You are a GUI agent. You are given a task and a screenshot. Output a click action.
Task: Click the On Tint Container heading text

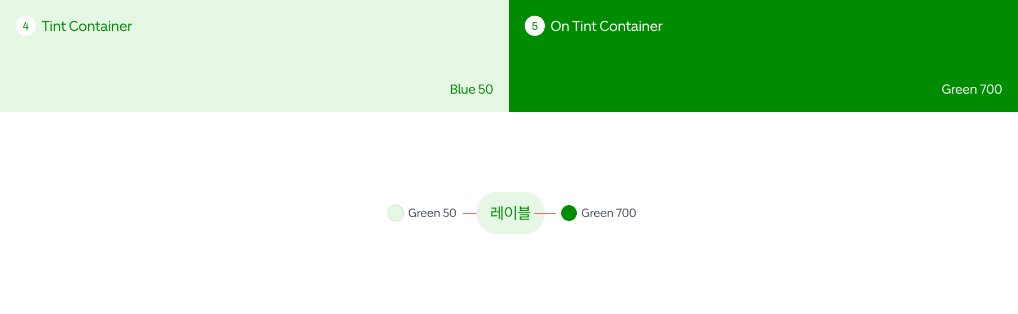coord(606,26)
